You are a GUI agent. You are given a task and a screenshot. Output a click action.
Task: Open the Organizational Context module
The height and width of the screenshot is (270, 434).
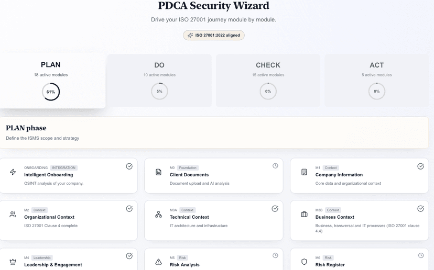point(69,220)
